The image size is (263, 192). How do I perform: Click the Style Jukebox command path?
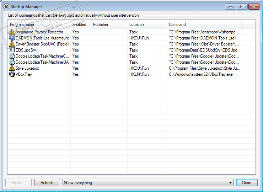click(x=205, y=68)
